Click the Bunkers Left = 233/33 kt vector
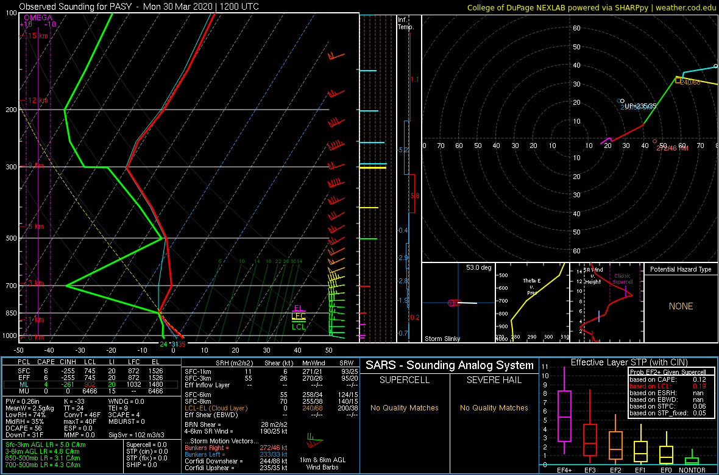The image size is (719, 475). pos(236,455)
